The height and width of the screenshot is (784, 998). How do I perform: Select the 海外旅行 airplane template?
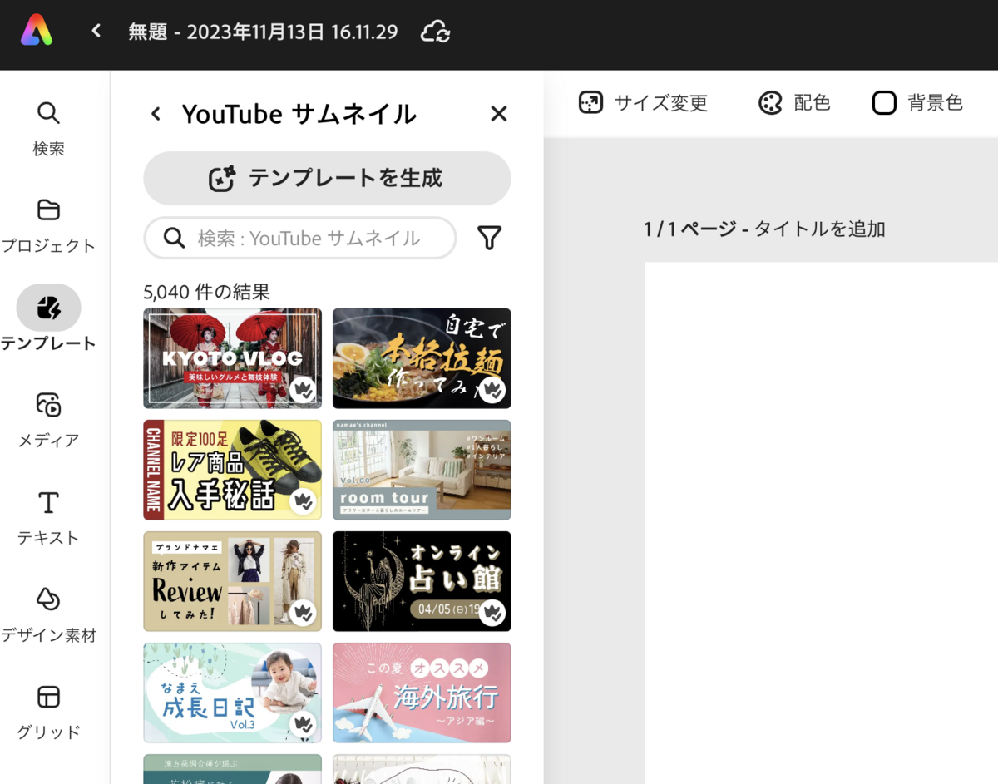point(422,693)
